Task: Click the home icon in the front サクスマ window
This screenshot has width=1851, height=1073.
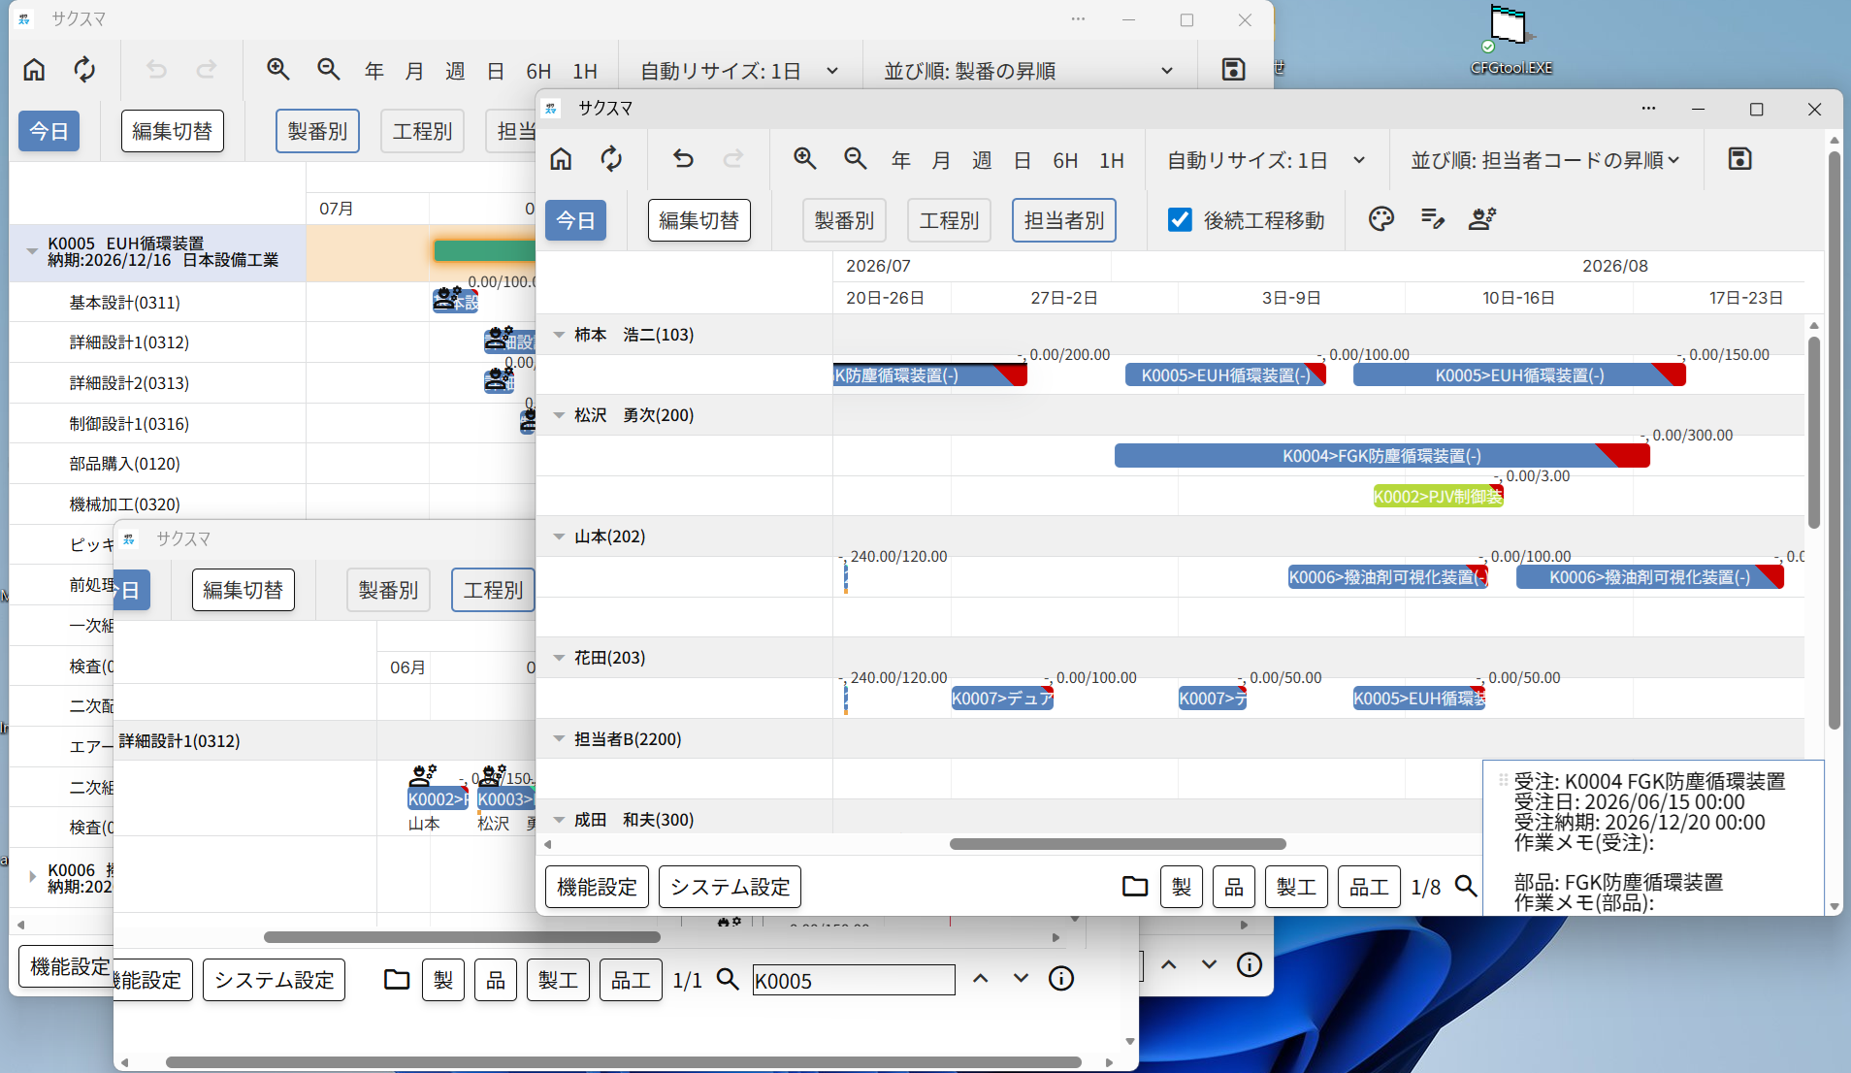Action: (561, 159)
